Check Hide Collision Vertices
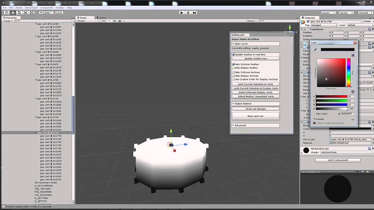This screenshot has width=374, height=210. pyautogui.click(x=233, y=72)
